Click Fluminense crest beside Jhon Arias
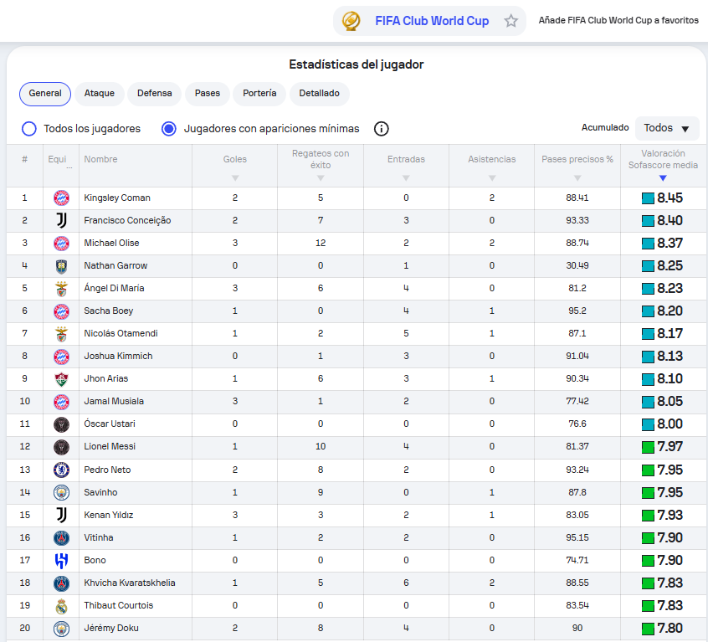 pos(61,379)
